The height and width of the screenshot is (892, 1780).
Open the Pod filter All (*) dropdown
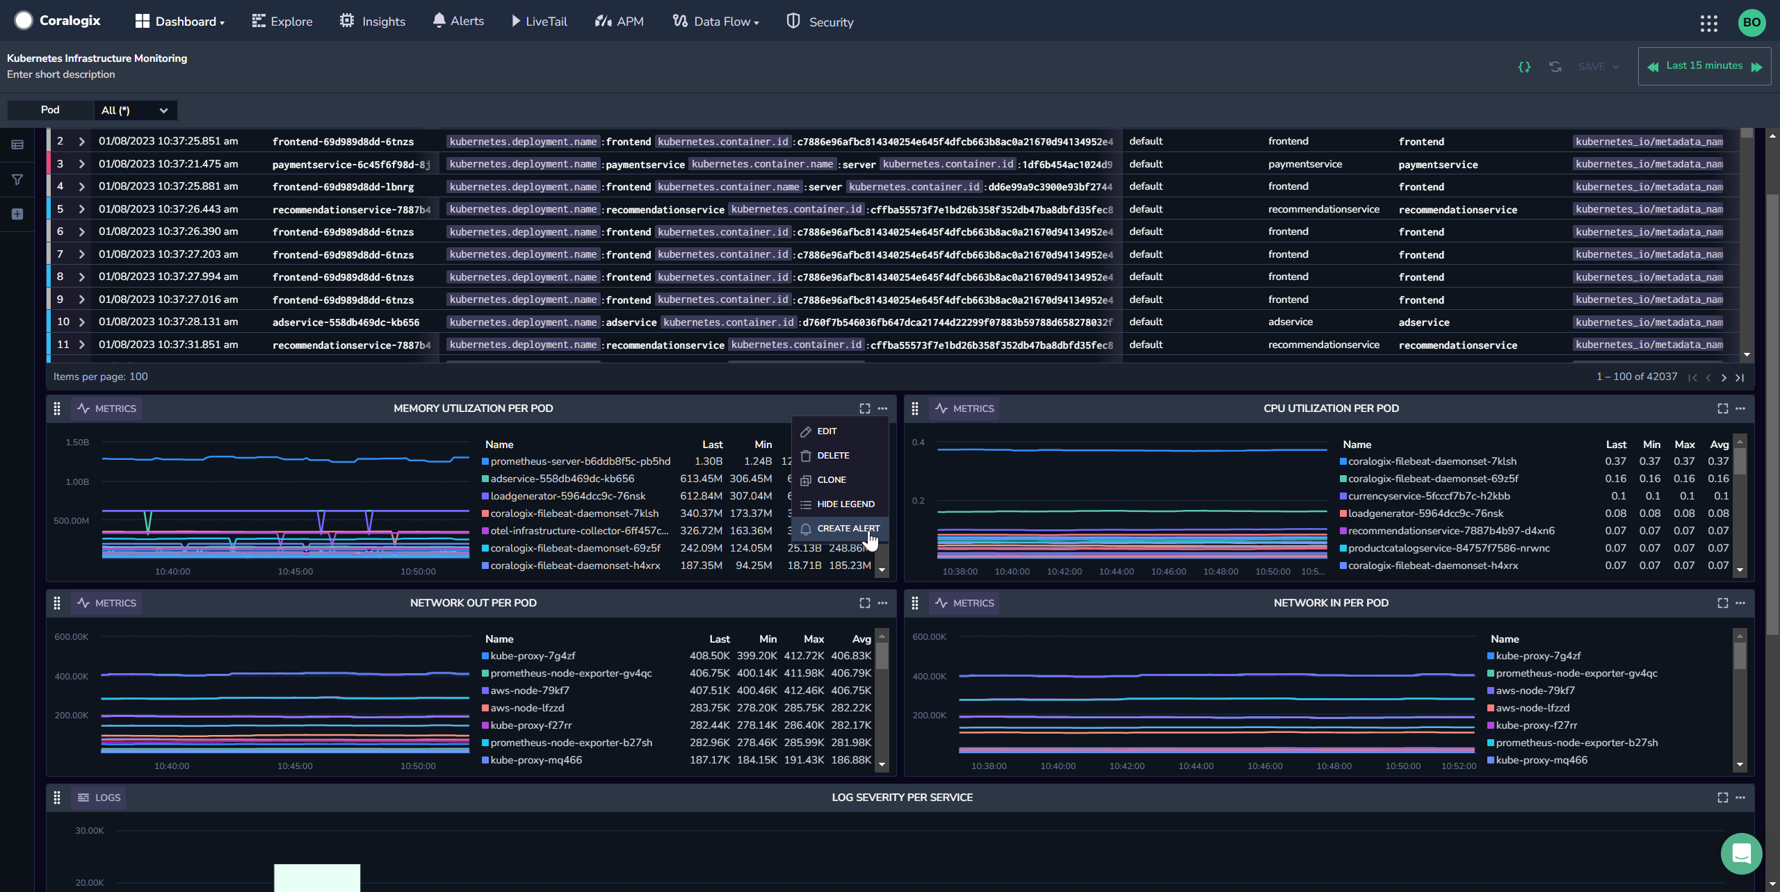(x=135, y=110)
